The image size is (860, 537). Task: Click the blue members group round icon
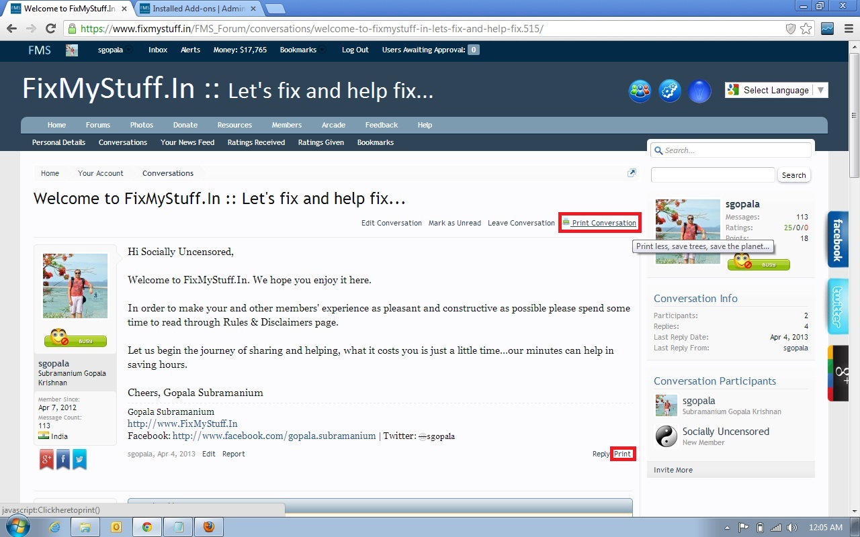[640, 91]
